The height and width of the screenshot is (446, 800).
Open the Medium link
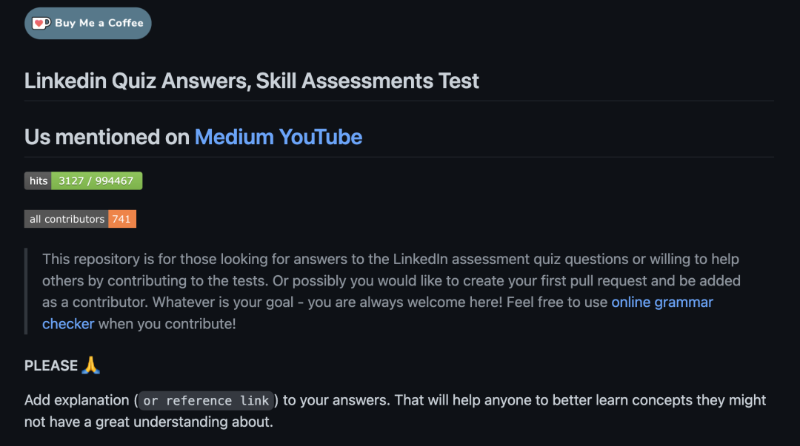pyautogui.click(x=234, y=137)
